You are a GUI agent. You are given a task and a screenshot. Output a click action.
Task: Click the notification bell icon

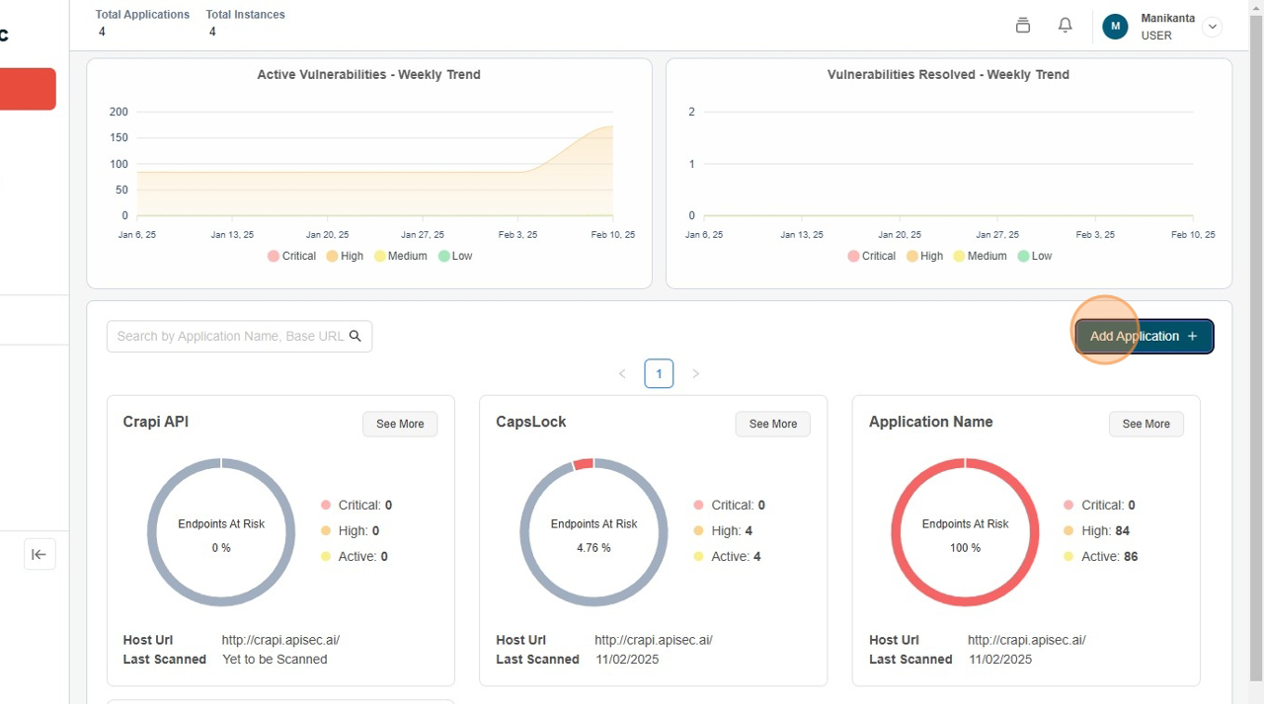coord(1065,26)
